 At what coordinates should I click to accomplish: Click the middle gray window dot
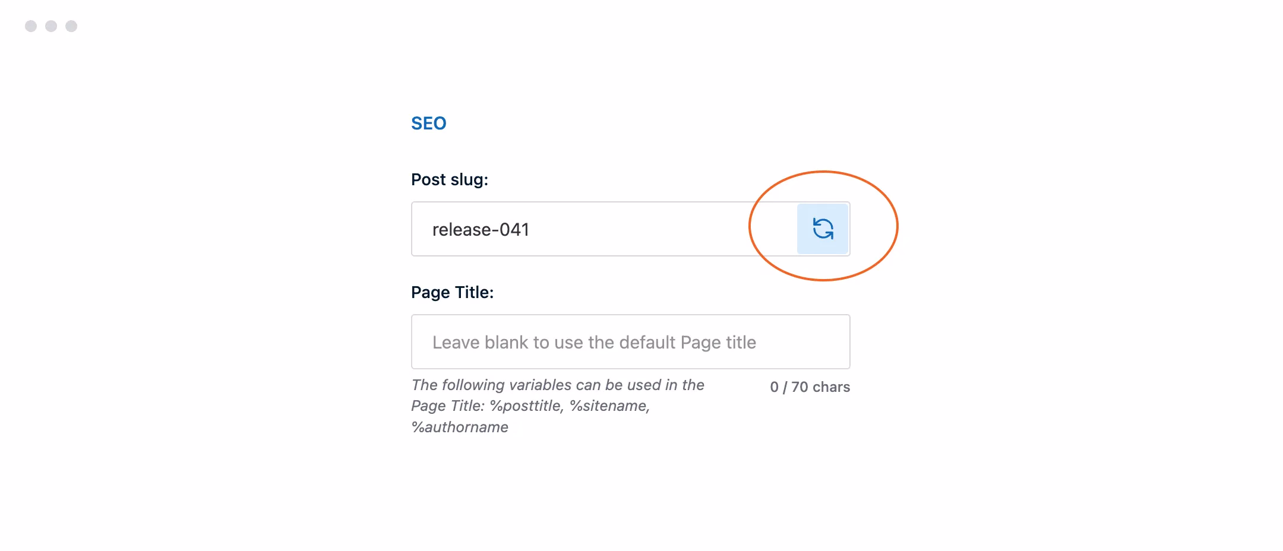(51, 26)
